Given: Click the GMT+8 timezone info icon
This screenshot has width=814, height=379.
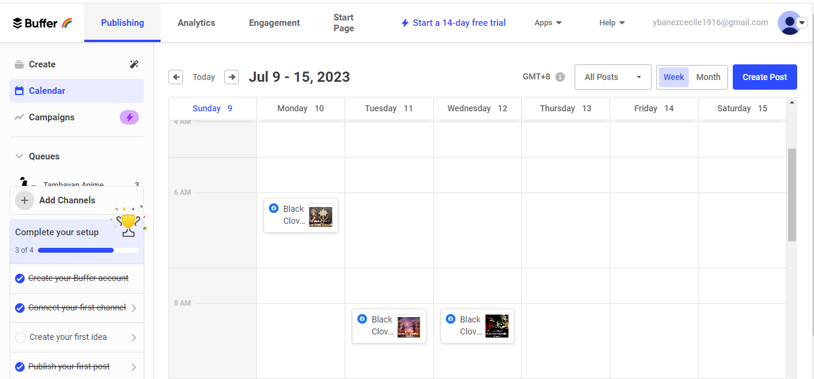Looking at the screenshot, I should coord(560,77).
